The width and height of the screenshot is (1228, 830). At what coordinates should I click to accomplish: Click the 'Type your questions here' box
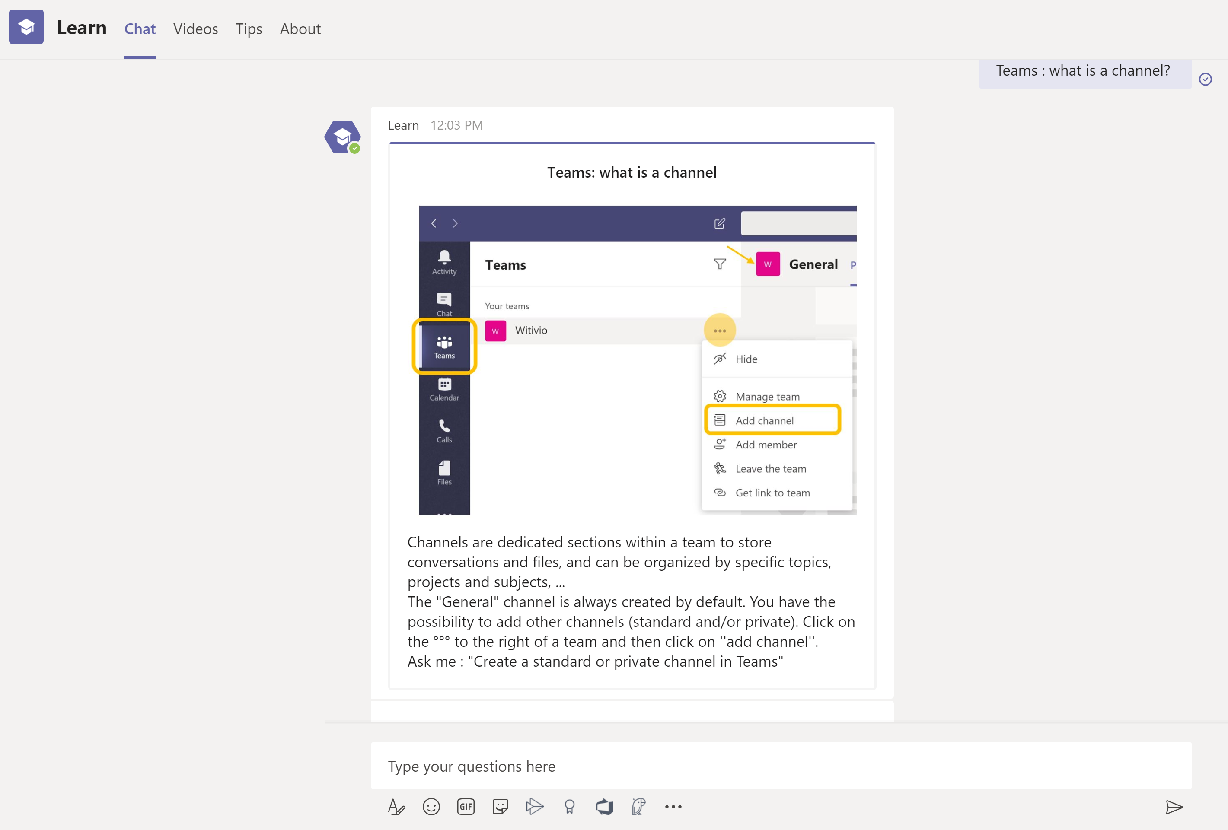[x=781, y=766]
